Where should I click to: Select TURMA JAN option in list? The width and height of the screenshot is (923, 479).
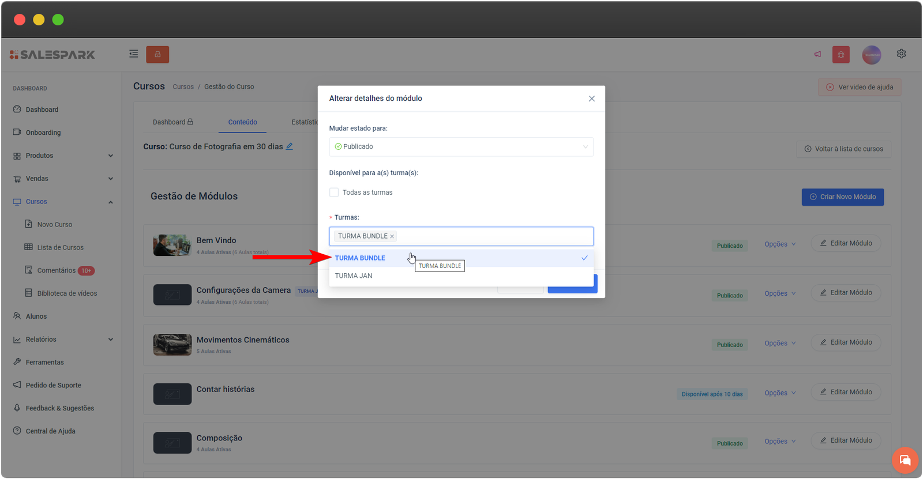coord(354,276)
